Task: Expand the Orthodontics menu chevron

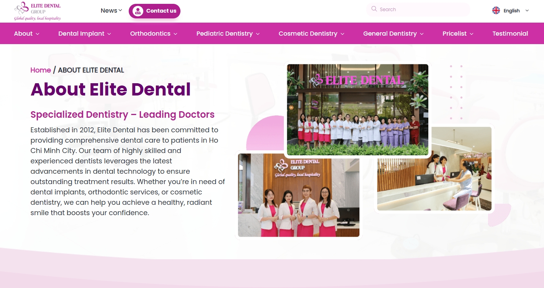Action: [175, 34]
